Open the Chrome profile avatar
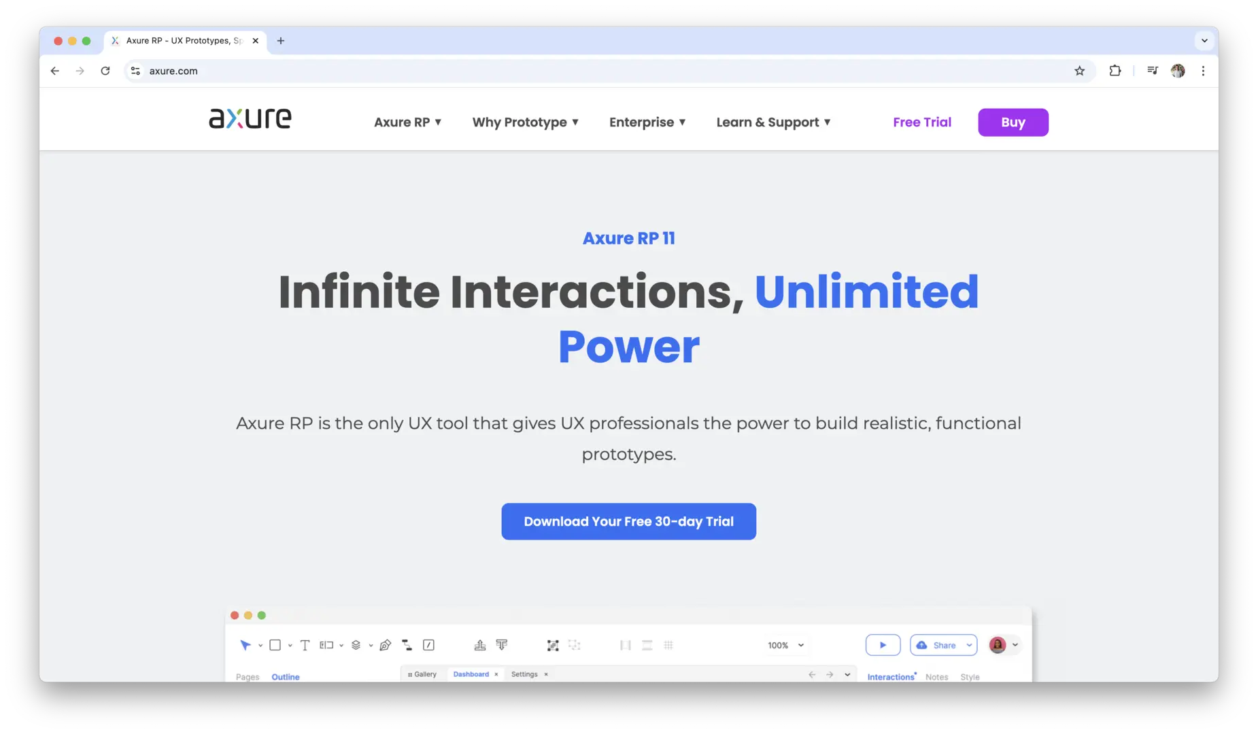The height and width of the screenshot is (734, 1258). (x=1178, y=71)
